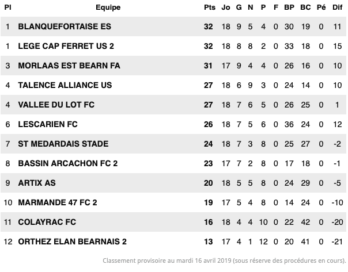Click the BC column header

305,7
